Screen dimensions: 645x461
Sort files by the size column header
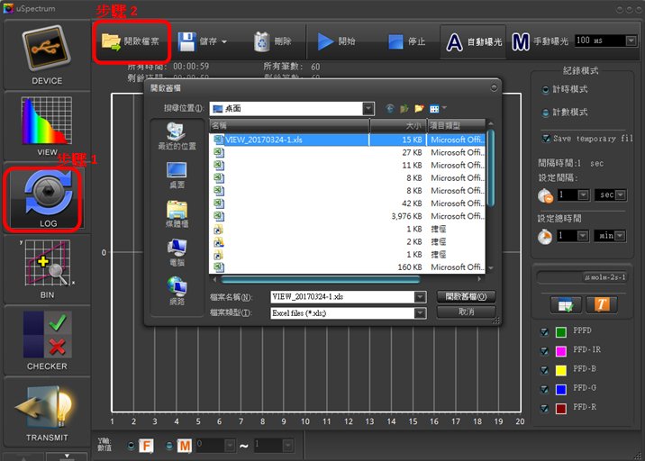coord(398,125)
